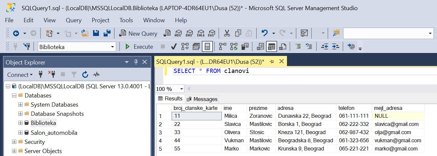The width and height of the screenshot is (437, 156).
Task: Expand the System Databases folder
Action: 20,105
